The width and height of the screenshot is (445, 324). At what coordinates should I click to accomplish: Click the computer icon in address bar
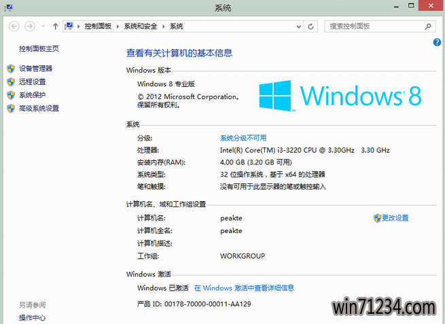[x=69, y=26]
